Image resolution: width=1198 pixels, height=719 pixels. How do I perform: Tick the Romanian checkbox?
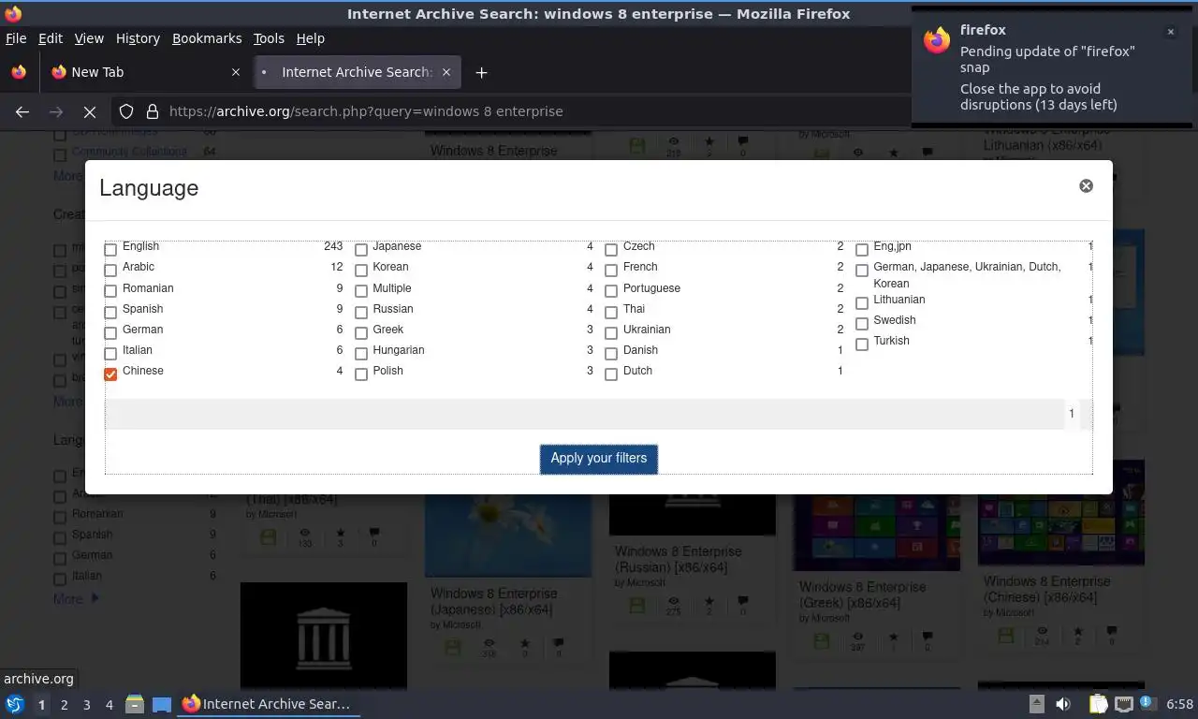(110, 291)
